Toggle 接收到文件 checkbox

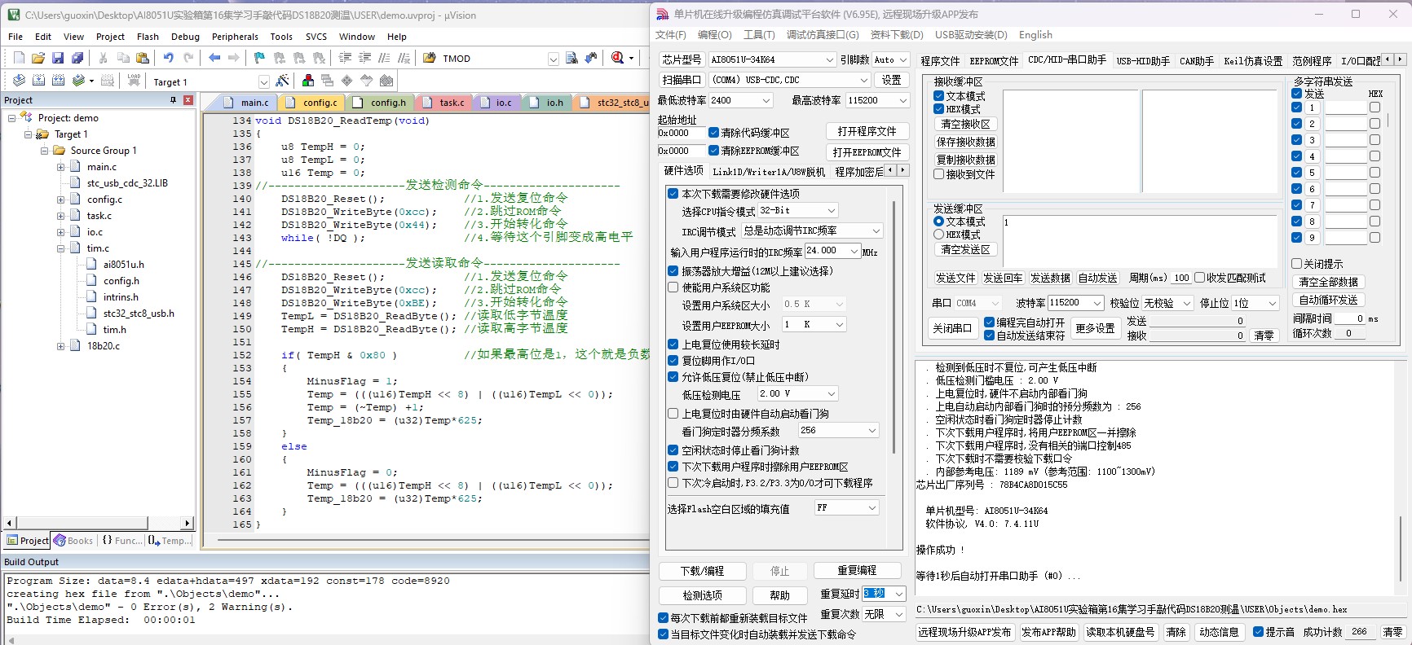(x=938, y=174)
